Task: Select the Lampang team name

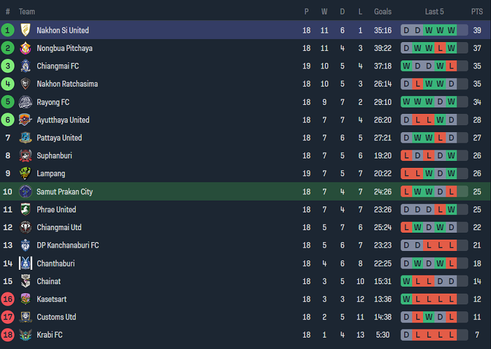Action: click(x=50, y=174)
